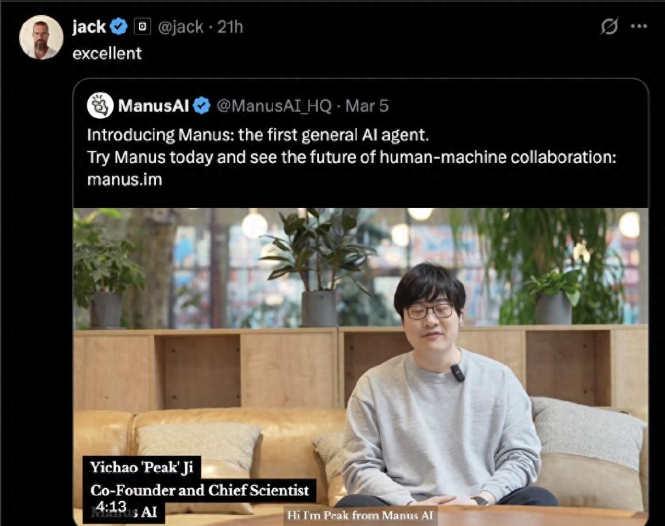Play the Manus introduction video thumbnail
The image size is (665, 526).
(x=361, y=366)
